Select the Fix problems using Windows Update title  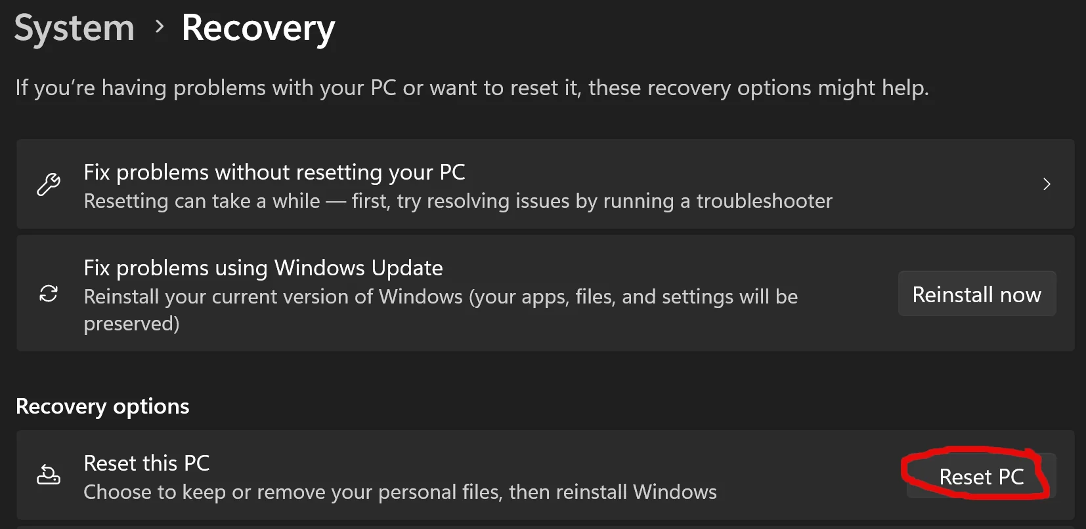pos(263,268)
